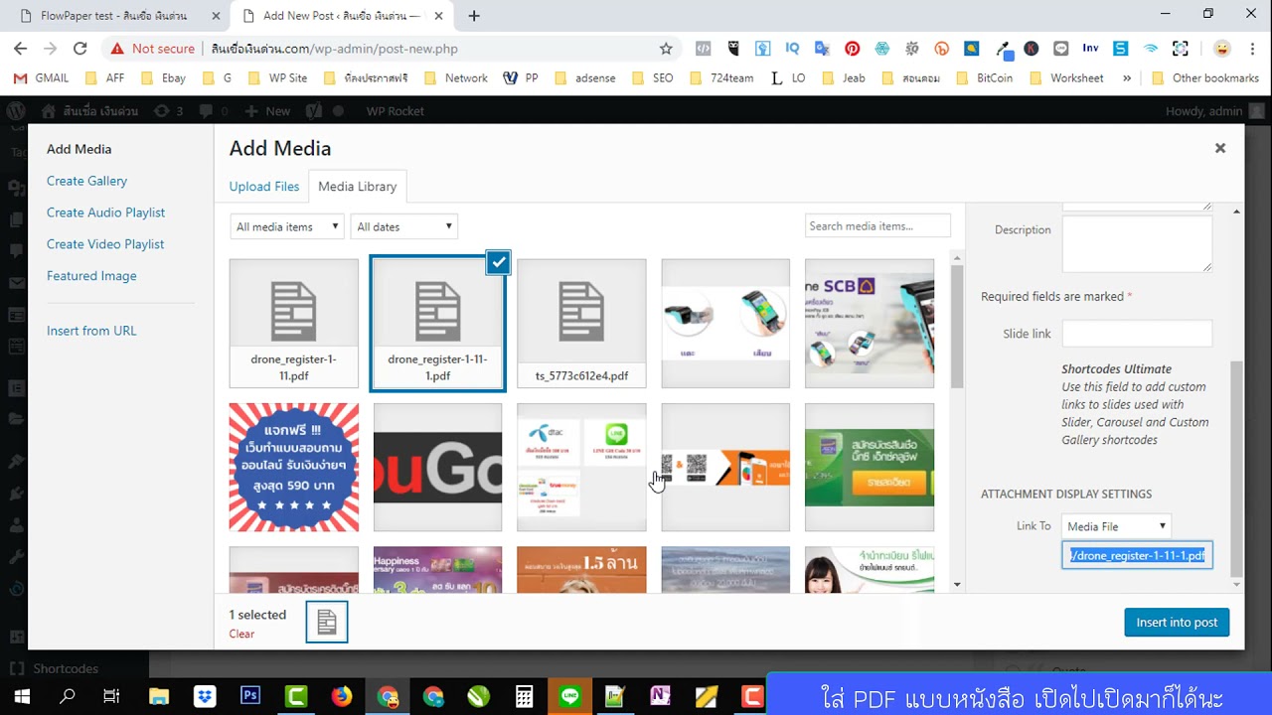
Task: Open Create Gallery in the sidebar
Action: [x=87, y=181]
